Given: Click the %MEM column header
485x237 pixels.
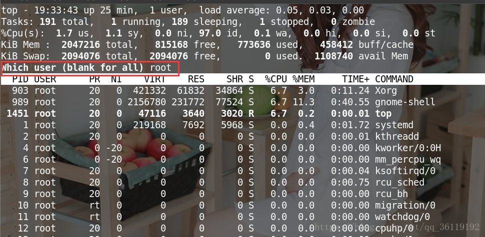Looking at the screenshot, I should 303,79.
